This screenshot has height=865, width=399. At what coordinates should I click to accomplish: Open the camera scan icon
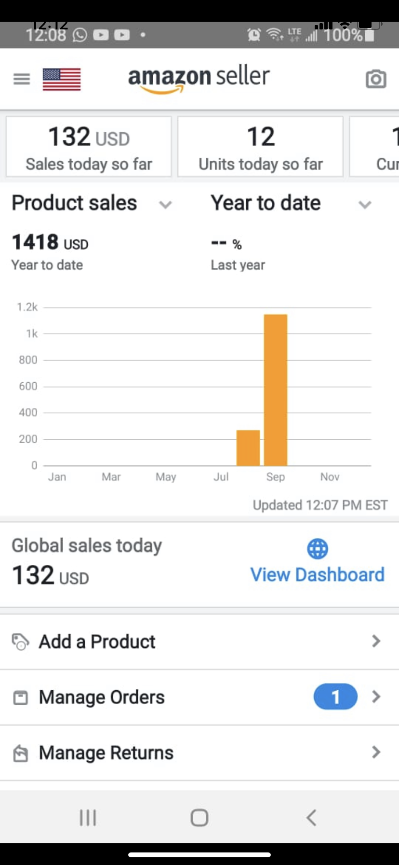click(376, 79)
